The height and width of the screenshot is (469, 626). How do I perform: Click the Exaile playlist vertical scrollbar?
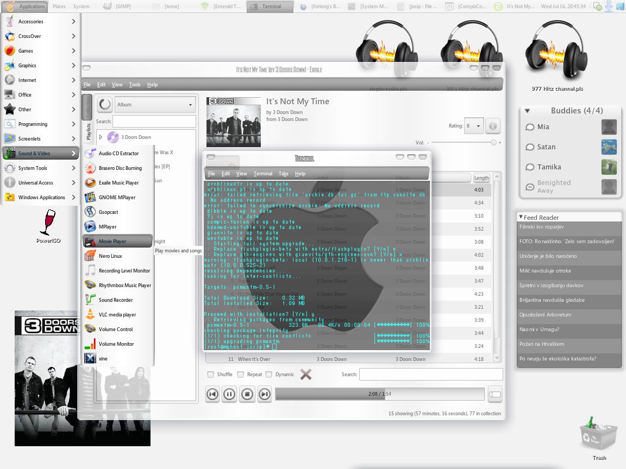(497, 267)
